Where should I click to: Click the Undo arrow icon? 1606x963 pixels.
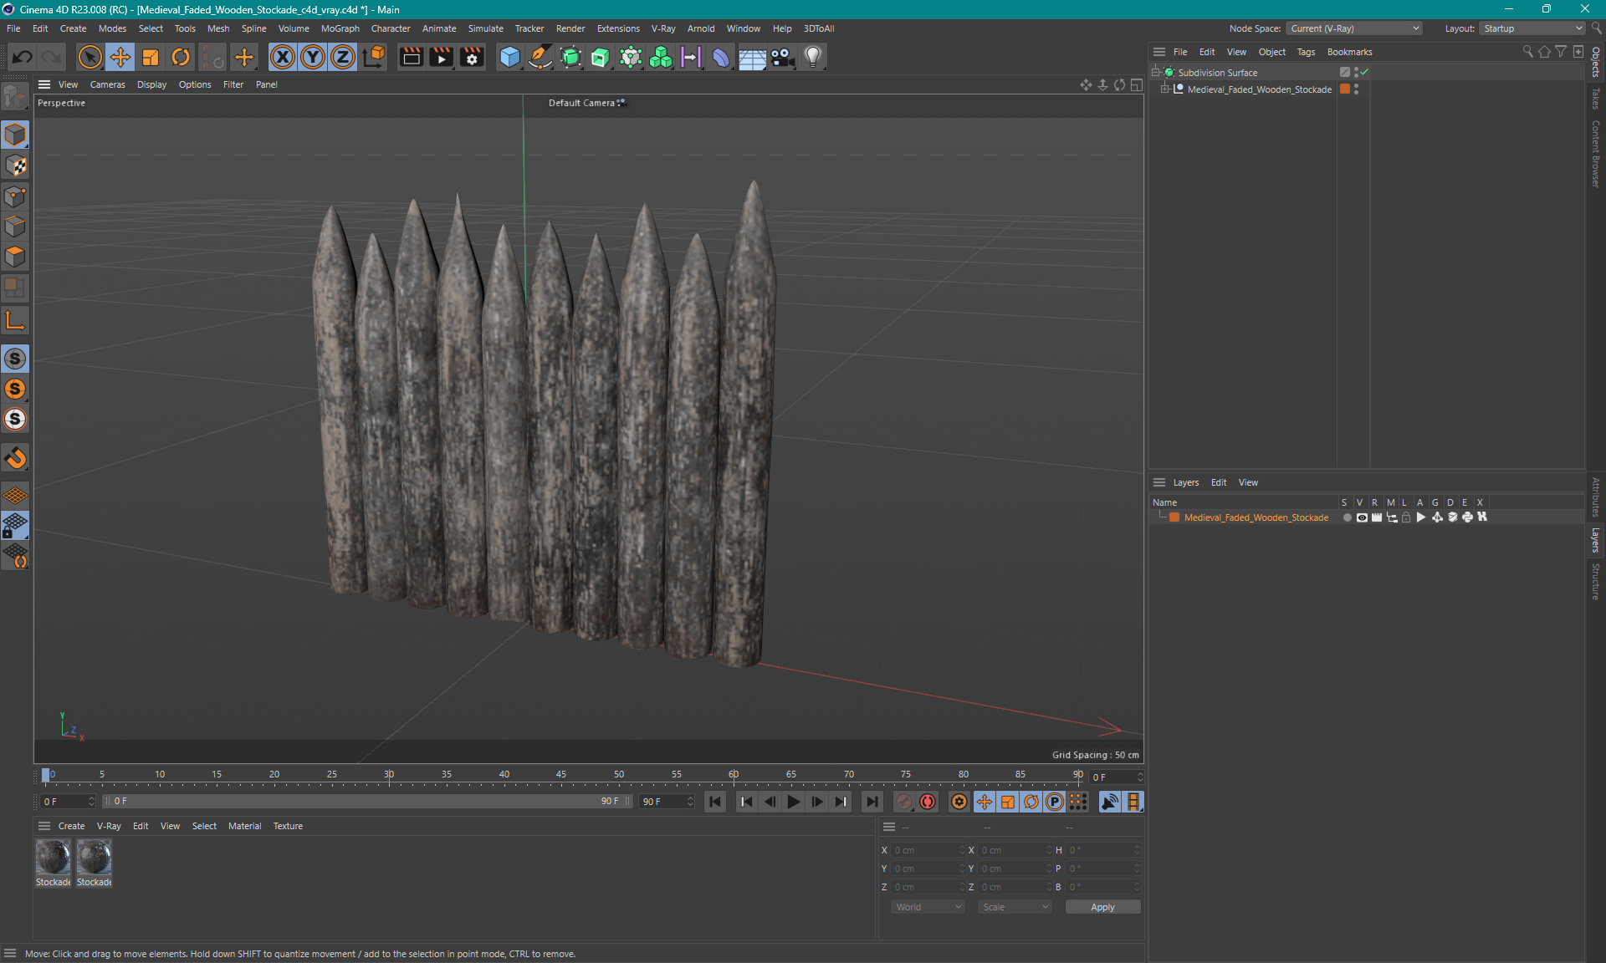[x=23, y=57]
